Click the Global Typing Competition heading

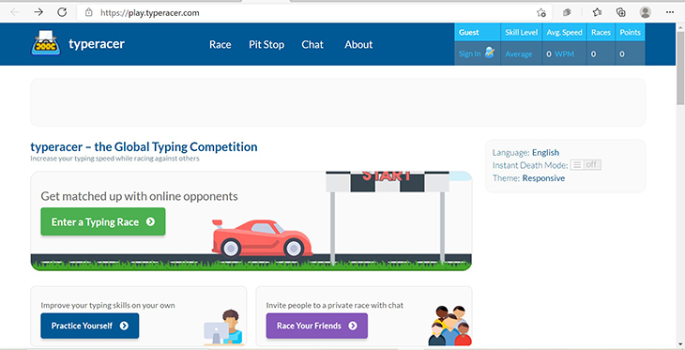point(144,146)
